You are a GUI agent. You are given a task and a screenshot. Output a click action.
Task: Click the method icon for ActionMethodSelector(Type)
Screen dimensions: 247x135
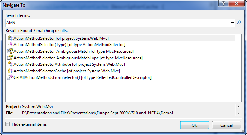pyautogui.click(x=10, y=44)
